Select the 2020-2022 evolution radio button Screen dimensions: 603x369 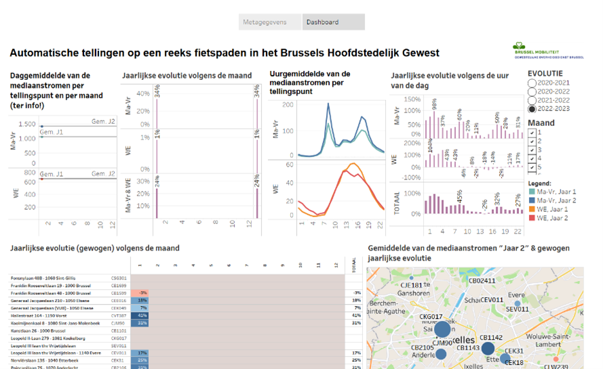tap(532, 91)
